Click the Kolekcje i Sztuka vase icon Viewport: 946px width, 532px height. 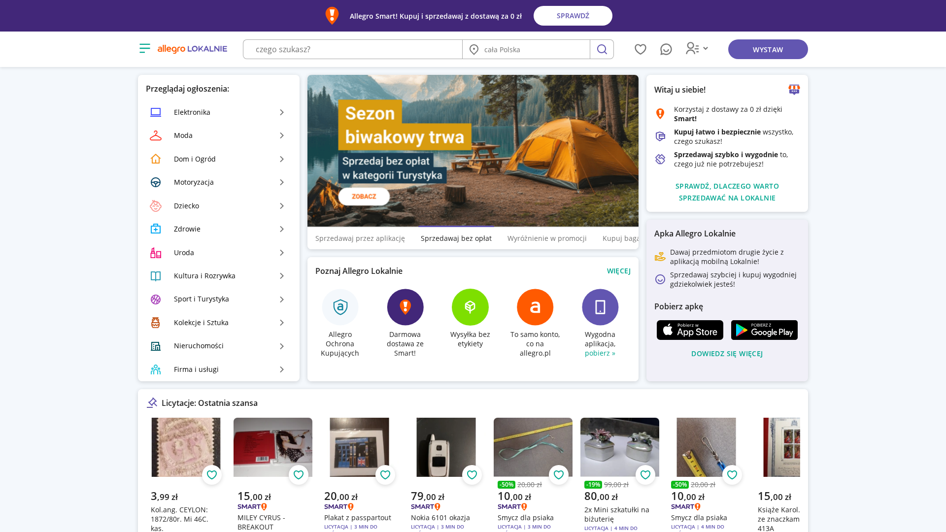coord(156,323)
